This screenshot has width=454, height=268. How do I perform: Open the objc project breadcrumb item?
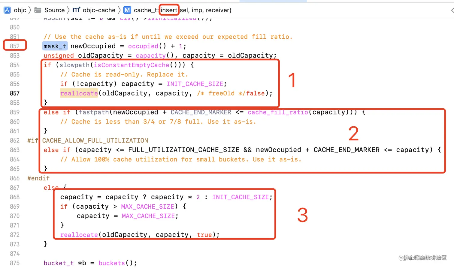point(20,10)
